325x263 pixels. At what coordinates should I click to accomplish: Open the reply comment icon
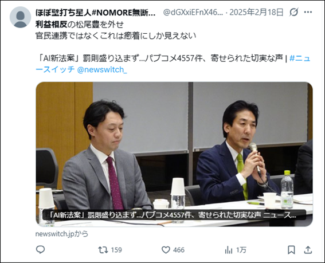point(41,249)
